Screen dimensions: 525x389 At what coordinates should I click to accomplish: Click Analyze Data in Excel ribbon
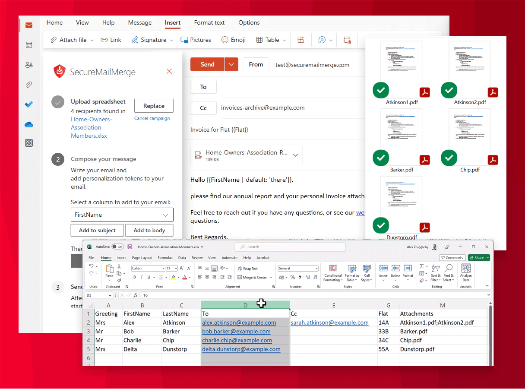pyautogui.click(x=466, y=273)
